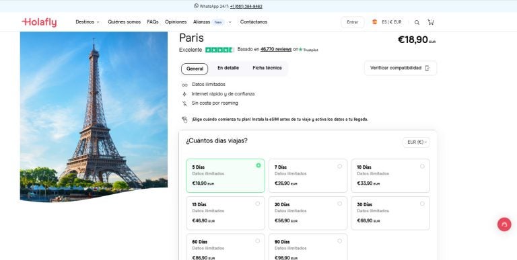Open the red chat support bubble

[x=504, y=224]
